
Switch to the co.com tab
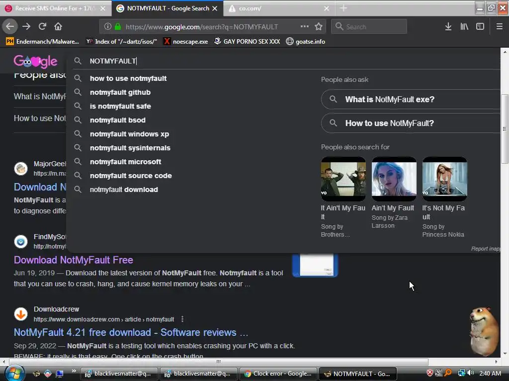[x=279, y=8]
